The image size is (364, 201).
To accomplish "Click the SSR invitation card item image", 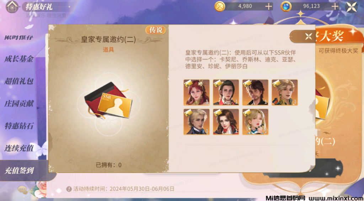I will (x=108, y=100).
